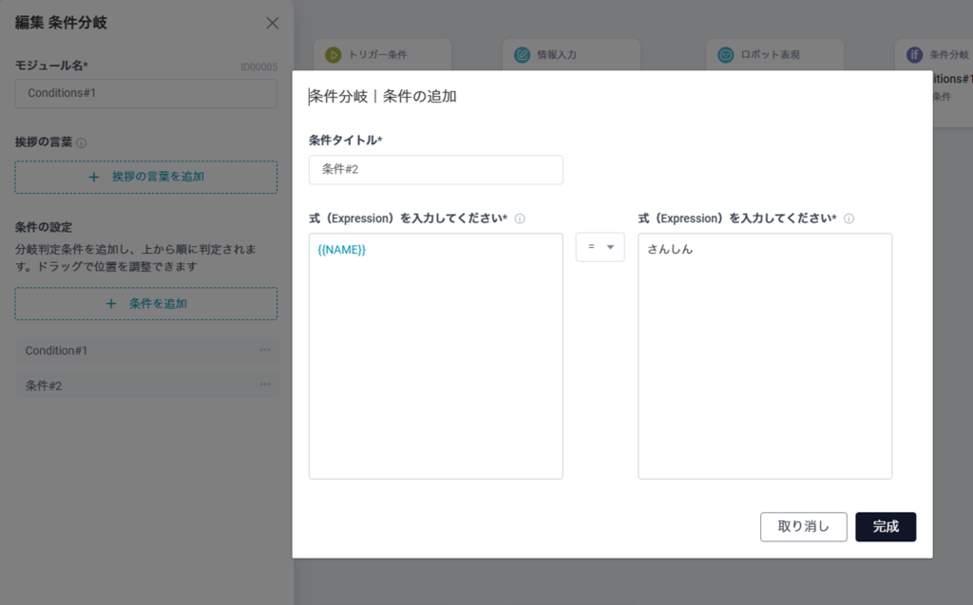Click the right expression box containing さんしん

click(x=764, y=356)
